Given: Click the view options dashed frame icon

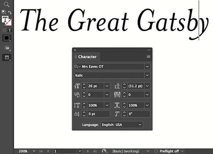Looking at the screenshot, I should coord(6,48).
